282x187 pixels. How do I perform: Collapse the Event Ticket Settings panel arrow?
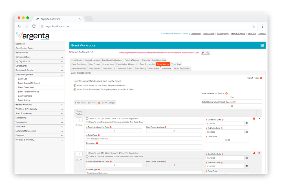coord(263,73)
